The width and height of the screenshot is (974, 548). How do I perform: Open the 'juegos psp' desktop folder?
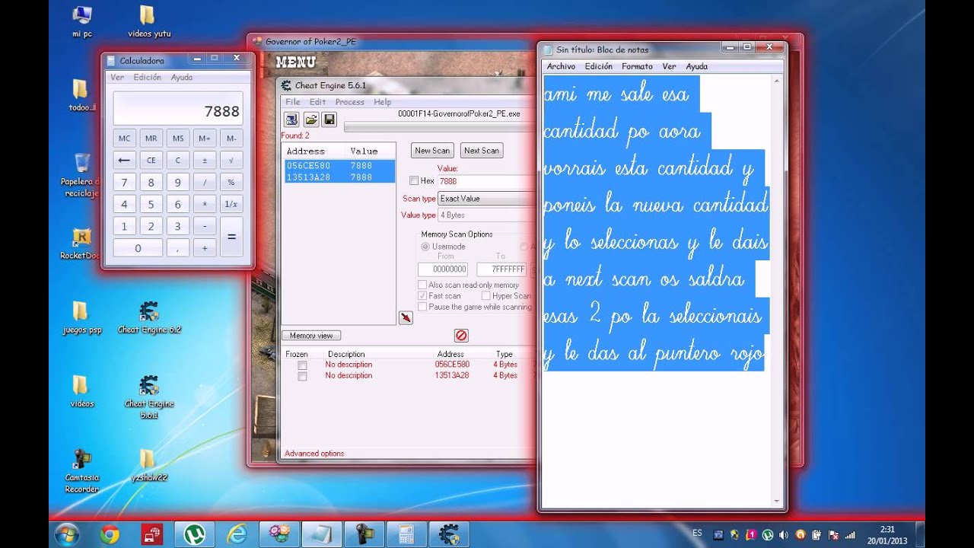click(81, 318)
